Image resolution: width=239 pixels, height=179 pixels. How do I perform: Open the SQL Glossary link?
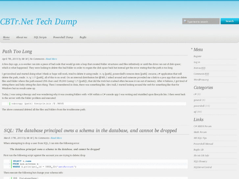(200, 162)
